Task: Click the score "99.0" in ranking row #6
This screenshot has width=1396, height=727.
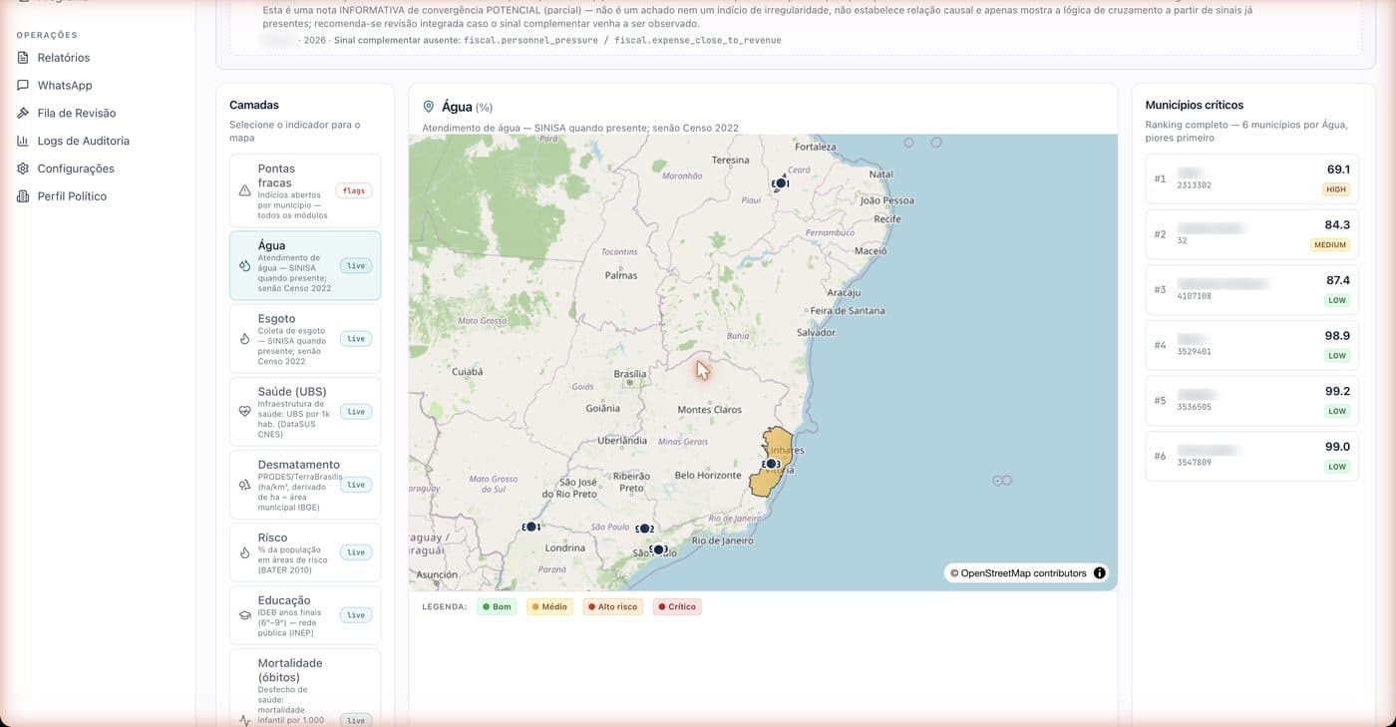Action: tap(1337, 447)
